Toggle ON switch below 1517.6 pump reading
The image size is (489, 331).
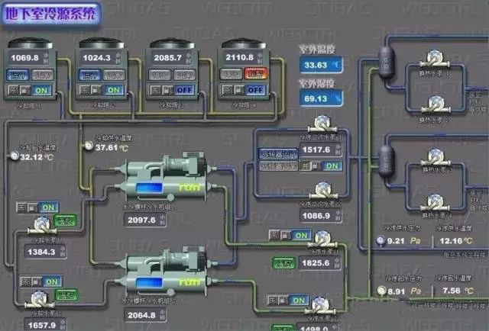[332, 165]
